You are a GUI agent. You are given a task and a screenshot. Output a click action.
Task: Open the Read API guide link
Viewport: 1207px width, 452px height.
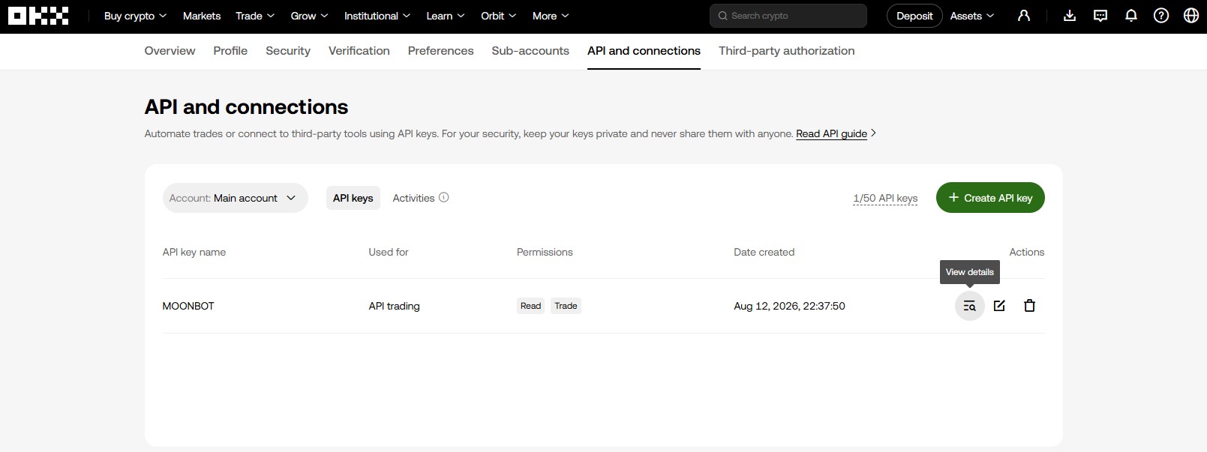(831, 133)
